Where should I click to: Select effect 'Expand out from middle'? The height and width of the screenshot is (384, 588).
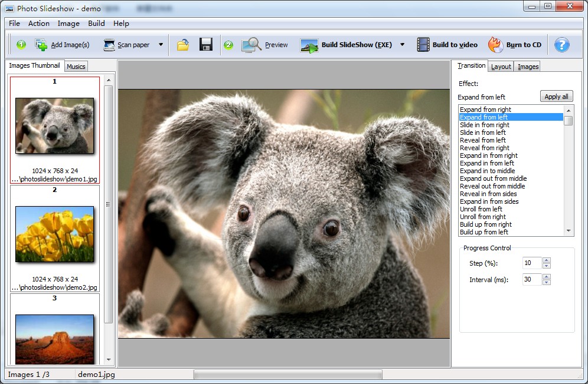click(x=511, y=178)
